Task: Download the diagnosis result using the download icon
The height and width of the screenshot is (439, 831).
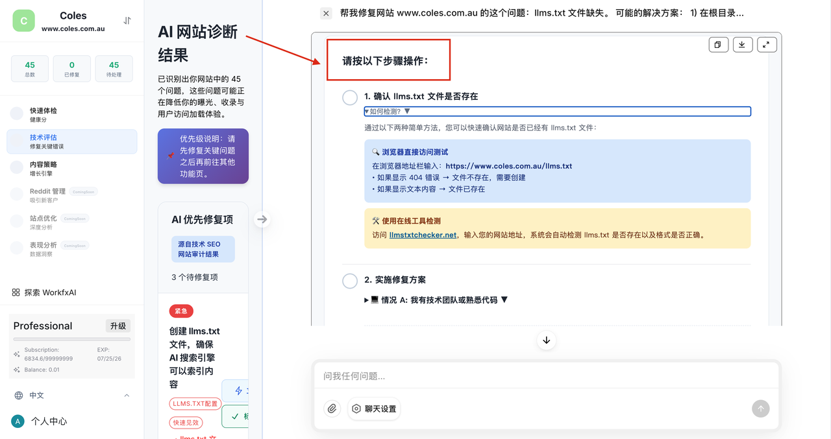Action: [x=742, y=45]
